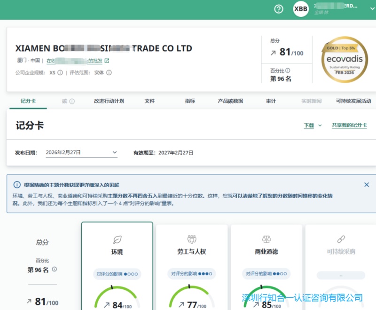Screen dimensions: 376x310
Task: Go to the 产品碳数据 tab
Action: click(230, 101)
